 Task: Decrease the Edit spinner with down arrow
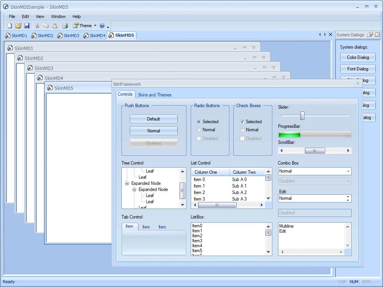(x=348, y=201)
